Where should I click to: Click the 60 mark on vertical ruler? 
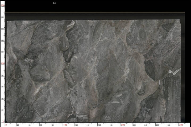pos(3,87)
